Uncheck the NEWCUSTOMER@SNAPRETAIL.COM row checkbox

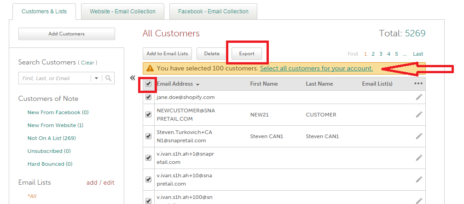pos(148,115)
